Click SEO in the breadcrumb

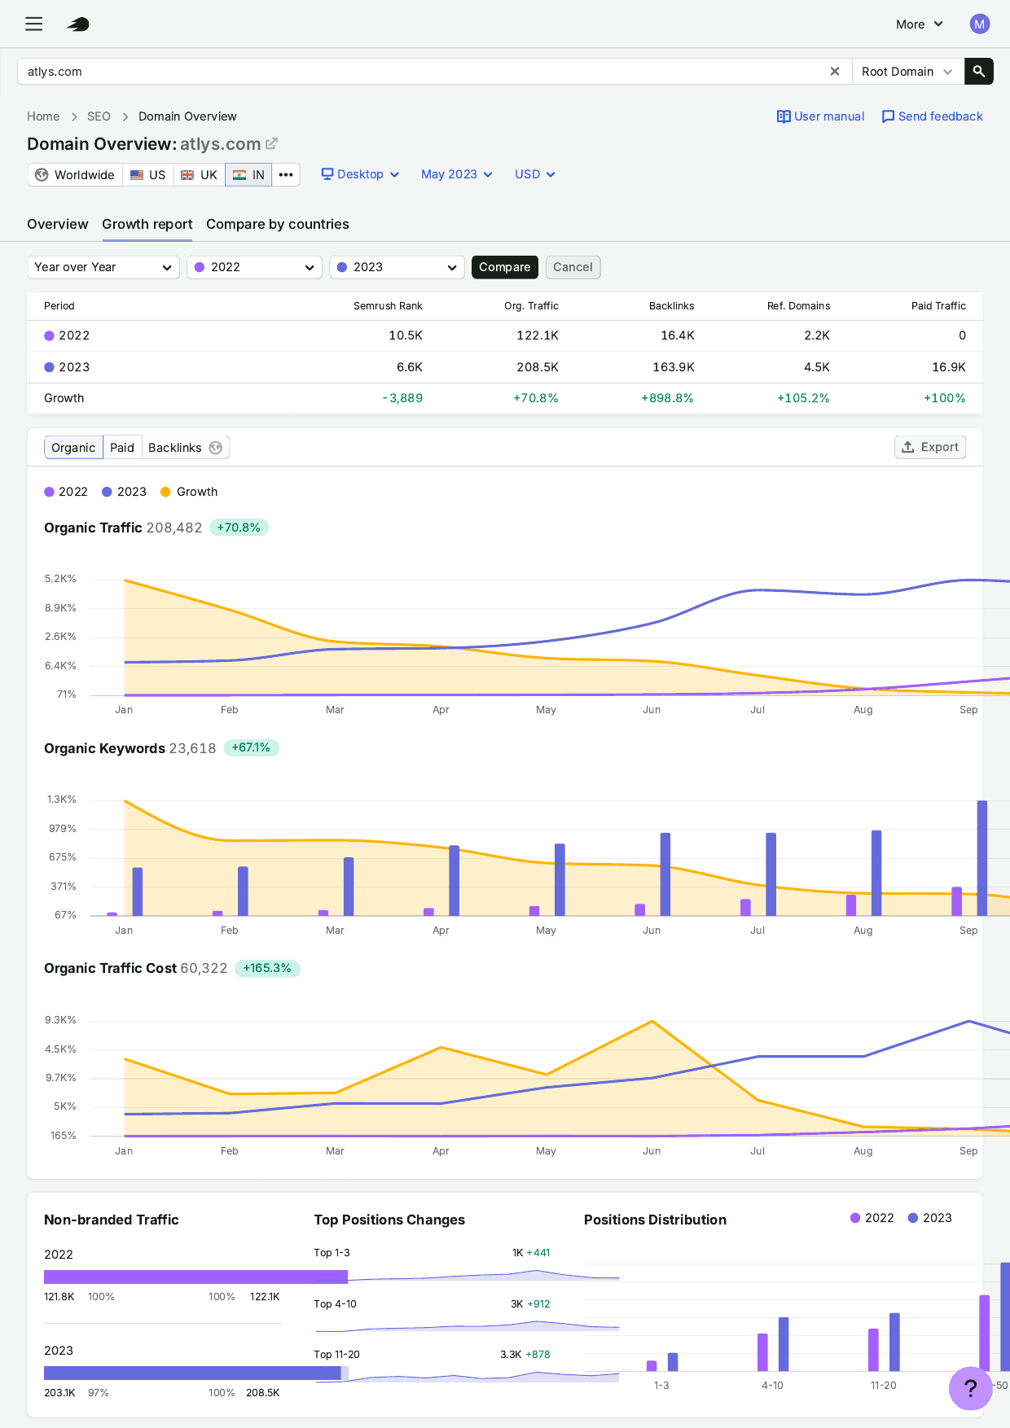(99, 116)
